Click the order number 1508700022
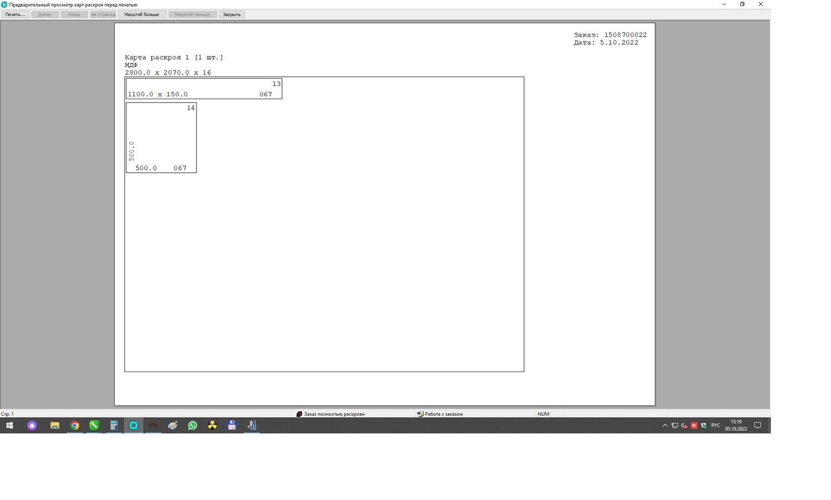Viewport: 831px width, 500px height. click(x=625, y=35)
